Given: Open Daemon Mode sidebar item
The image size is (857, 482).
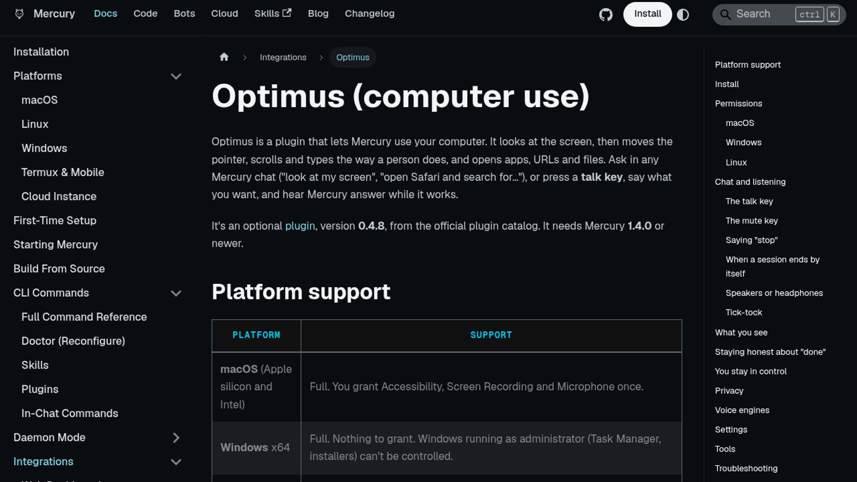Looking at the screenshot, I should (49, 437).
